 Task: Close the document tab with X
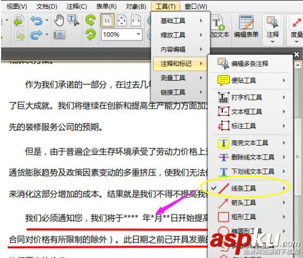point(296,55)
